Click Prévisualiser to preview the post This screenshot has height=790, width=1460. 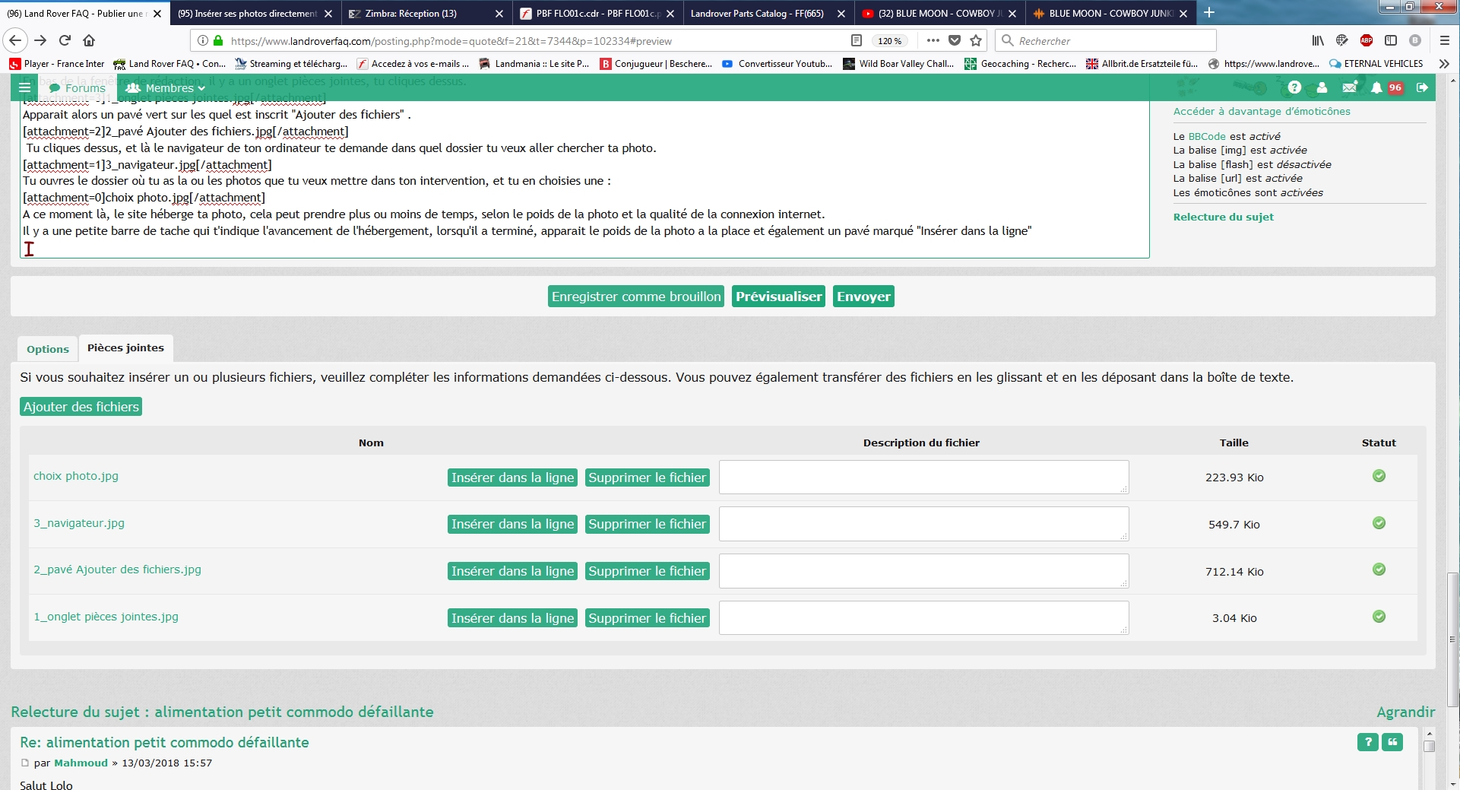click(x=778, y=297)
